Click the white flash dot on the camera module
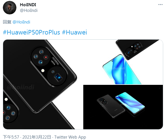Viewport: 166px width, 140px height. pos(43,71)
